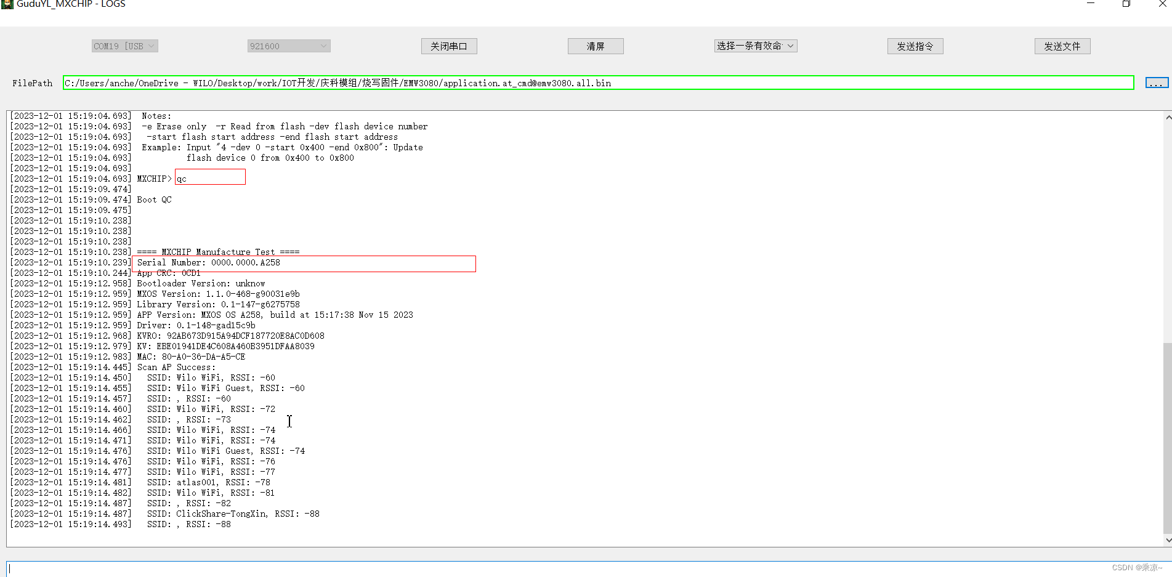Click the "Bootloader Version: unknow" line
1172x577 pixels.
click(201, 283)
